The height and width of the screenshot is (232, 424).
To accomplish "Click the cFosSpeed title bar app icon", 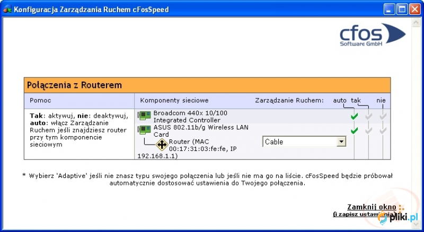I will coord(7,10).
